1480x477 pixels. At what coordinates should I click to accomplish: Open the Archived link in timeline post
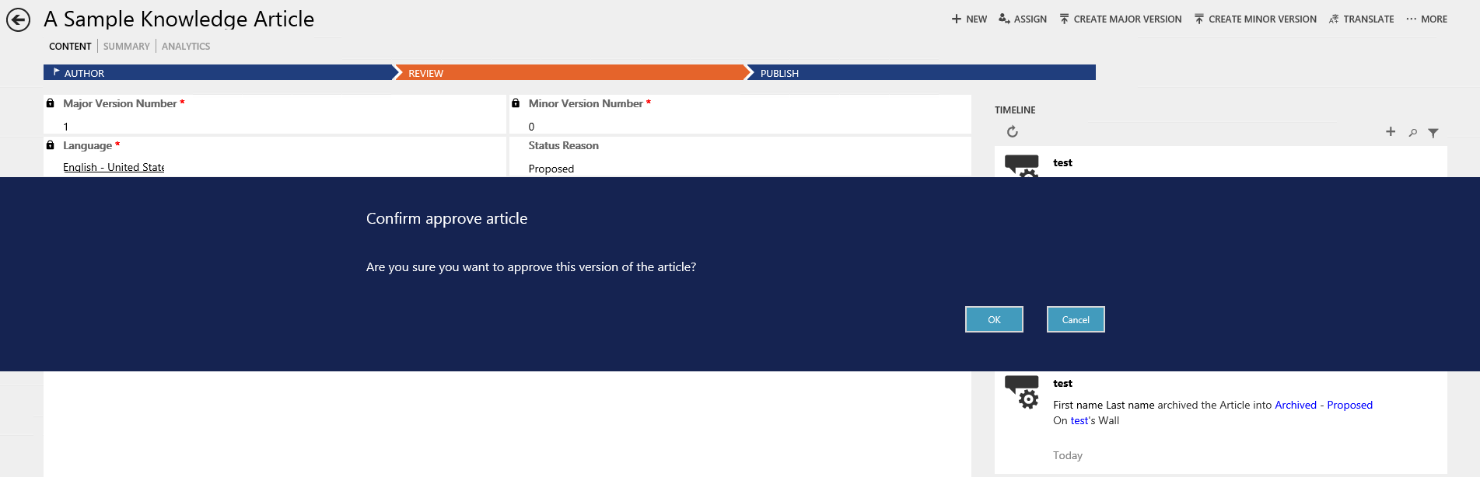tap(1295, 405)
